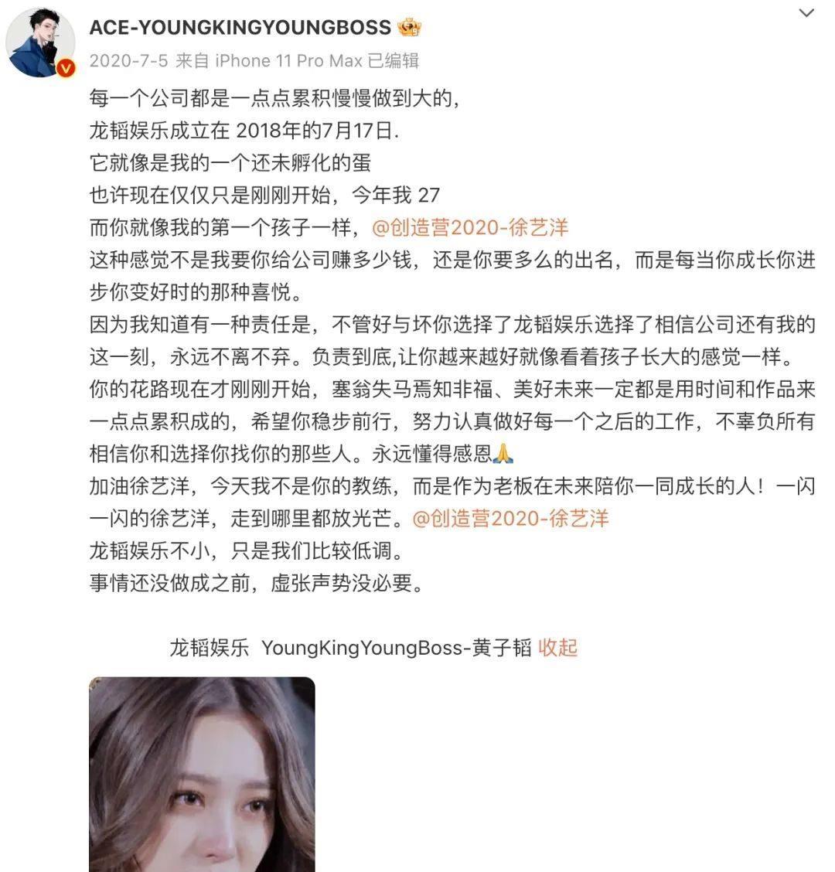This screenshot has height=872, width=835.
Task: Click the praying hands emoji
Action: point(503,454)
